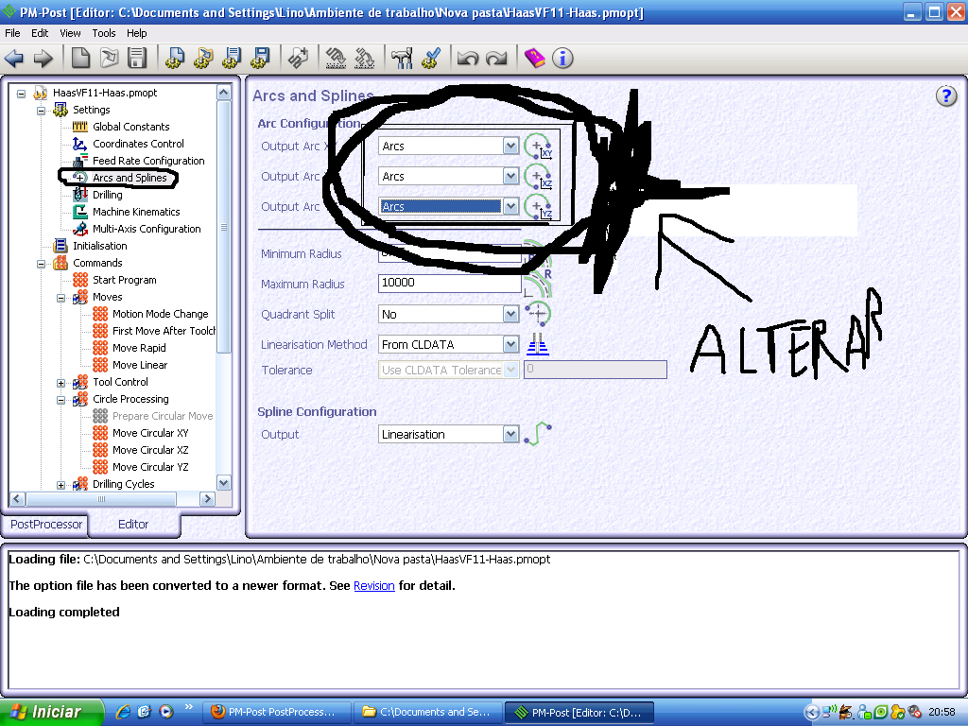Switch to the Editor tab
The width and height of the screenshot is (968, 726).
point(133,524)
